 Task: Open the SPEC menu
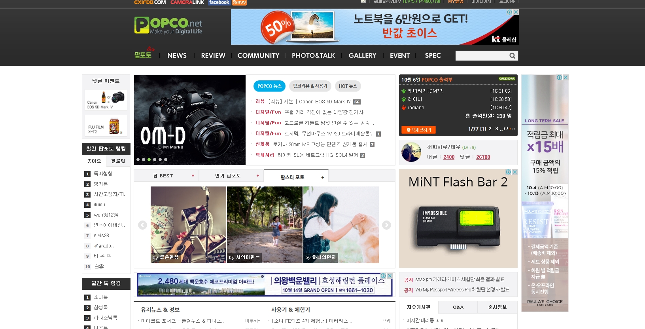[x=433, y=55]
